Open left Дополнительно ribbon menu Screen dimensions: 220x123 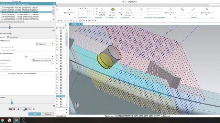point(69,11)
